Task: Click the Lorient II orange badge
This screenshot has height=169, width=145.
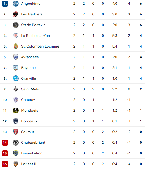Action: [16, 164]
